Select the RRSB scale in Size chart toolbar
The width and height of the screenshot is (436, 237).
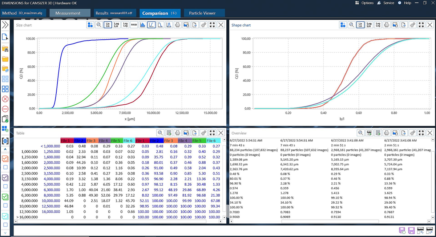tap(134, 25)
